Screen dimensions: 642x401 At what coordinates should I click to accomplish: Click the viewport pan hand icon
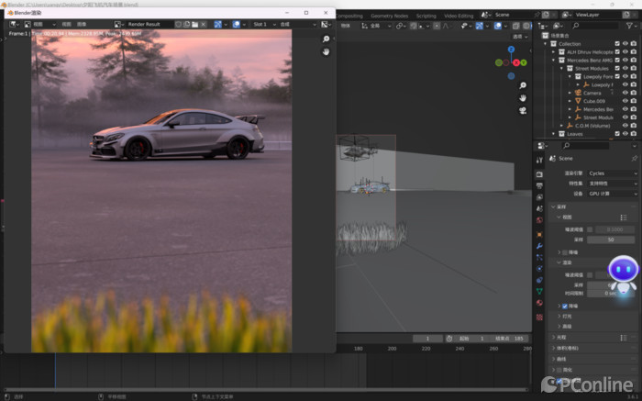tap(523, 96)
